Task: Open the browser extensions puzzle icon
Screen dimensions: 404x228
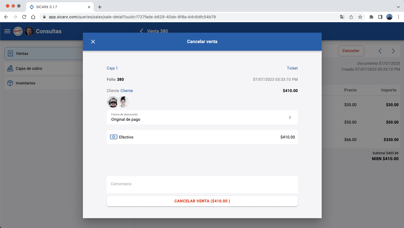Action: (371, 17)
